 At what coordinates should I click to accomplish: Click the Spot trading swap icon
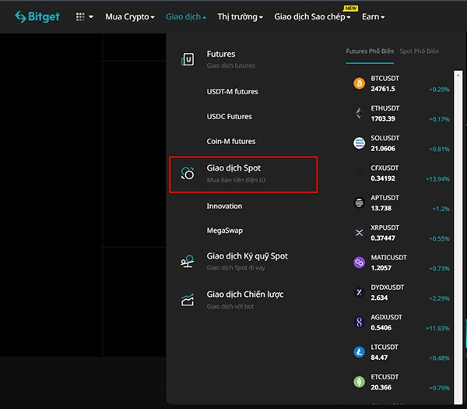(x=188, y=174)
